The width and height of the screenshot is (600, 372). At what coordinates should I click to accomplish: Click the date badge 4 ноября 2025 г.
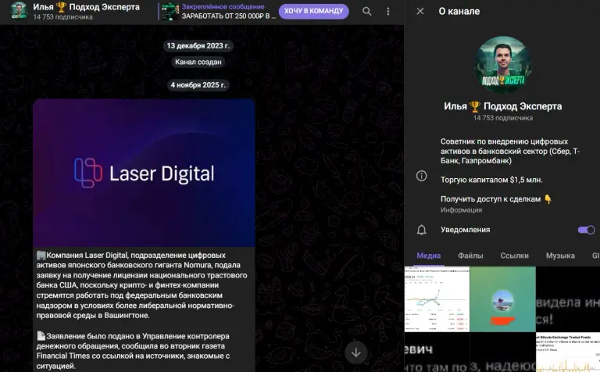click(198, 85)
